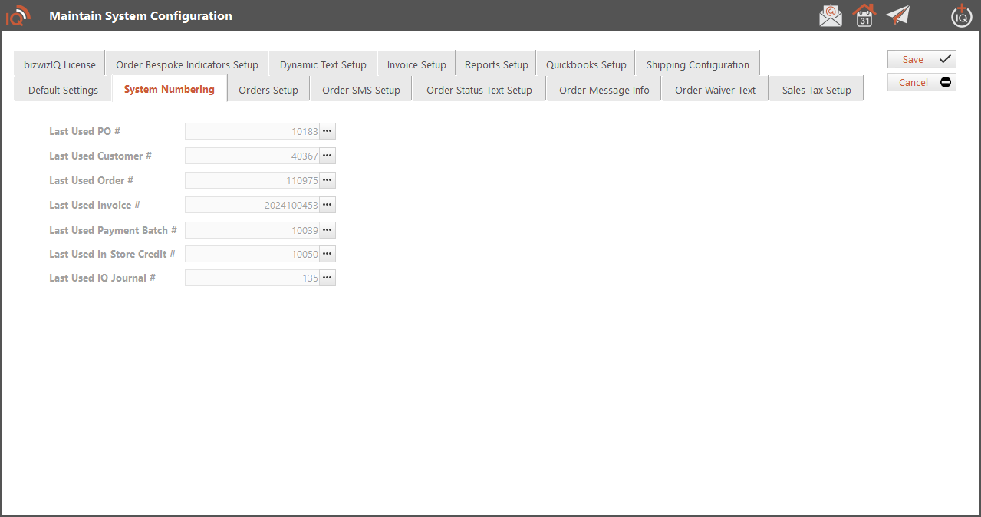This screenshot has height=517, width=981.
Task: Click the bizwizIQ logo in title bar
Action: (x=18, y=15)
